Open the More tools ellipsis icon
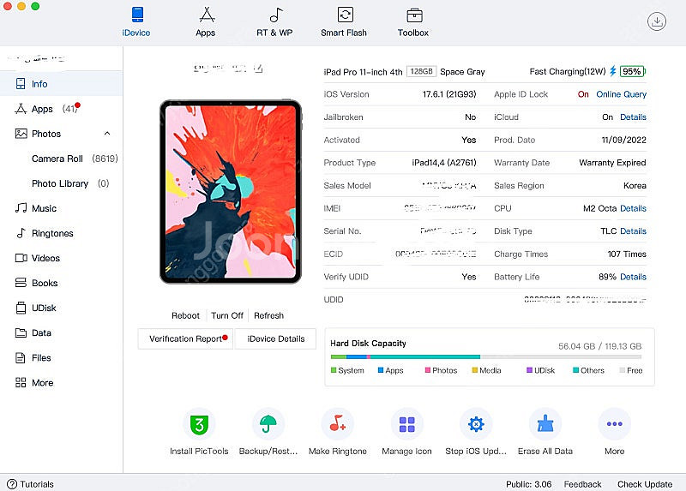 pos(615,423)
